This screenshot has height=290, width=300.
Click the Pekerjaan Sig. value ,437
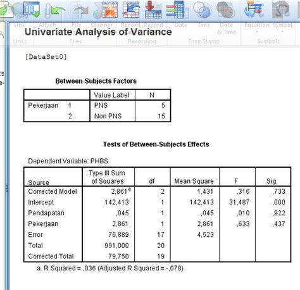tap(278, 224)
